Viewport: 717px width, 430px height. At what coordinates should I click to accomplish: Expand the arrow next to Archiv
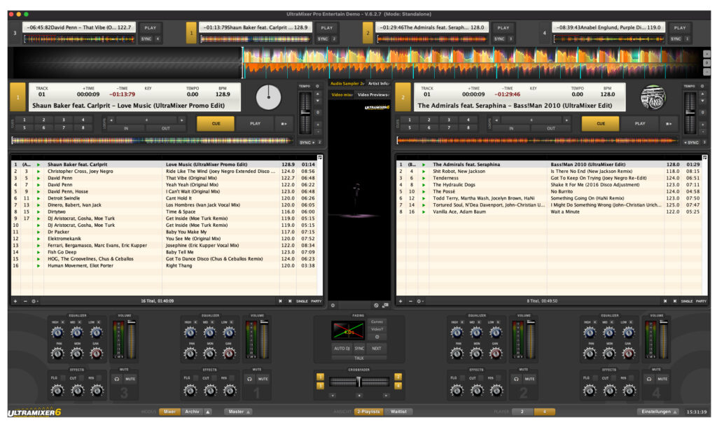[208, 412]
